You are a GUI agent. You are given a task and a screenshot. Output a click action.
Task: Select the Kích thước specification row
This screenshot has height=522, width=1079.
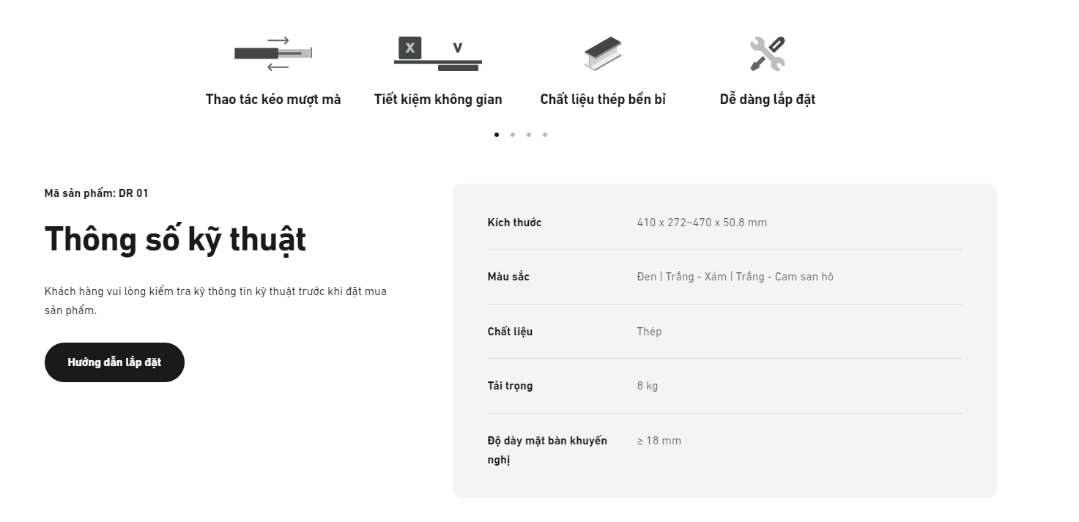[x=724, y=223]
